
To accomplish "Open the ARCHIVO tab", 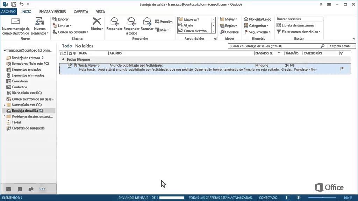I will (x=8, y=12).
